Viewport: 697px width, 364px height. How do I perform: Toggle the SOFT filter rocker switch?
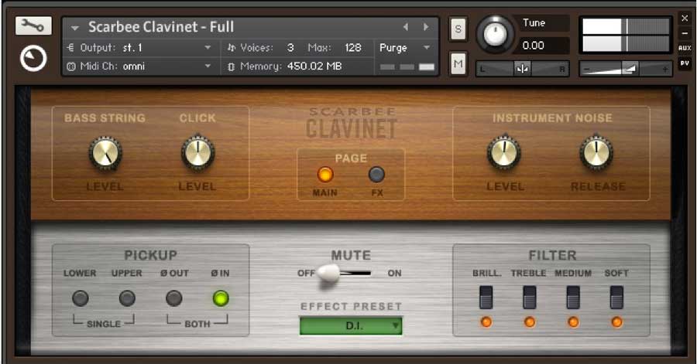[616, 297]
